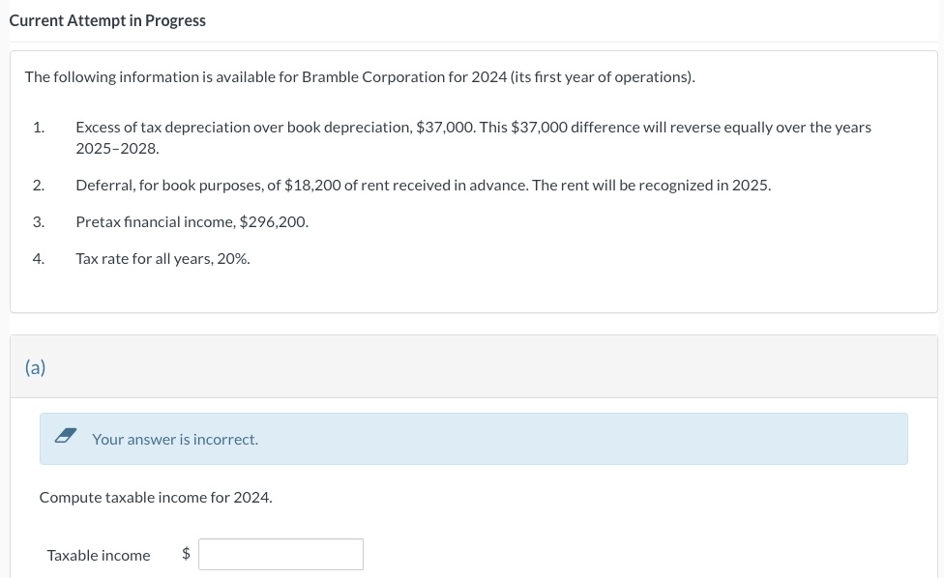Click the 'Taxable income' label

pyautogui.click(x=99, y=555)
